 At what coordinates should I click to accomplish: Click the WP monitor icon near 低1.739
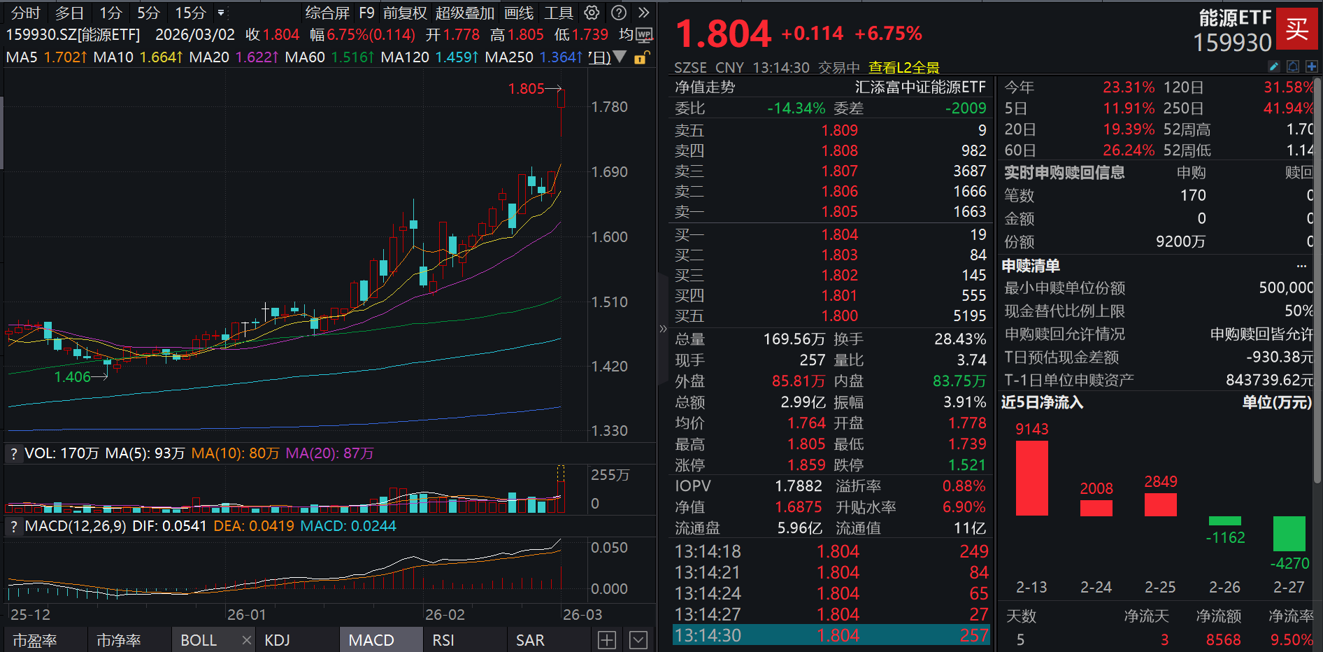644,34
